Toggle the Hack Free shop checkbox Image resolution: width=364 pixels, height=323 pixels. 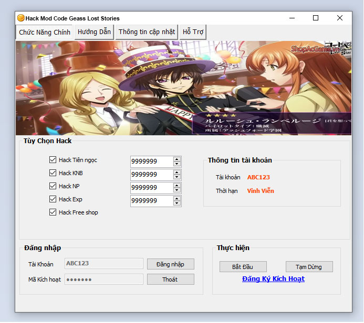(53, 212)
